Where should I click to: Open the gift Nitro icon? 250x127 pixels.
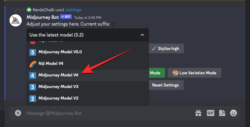coord(198,113)
